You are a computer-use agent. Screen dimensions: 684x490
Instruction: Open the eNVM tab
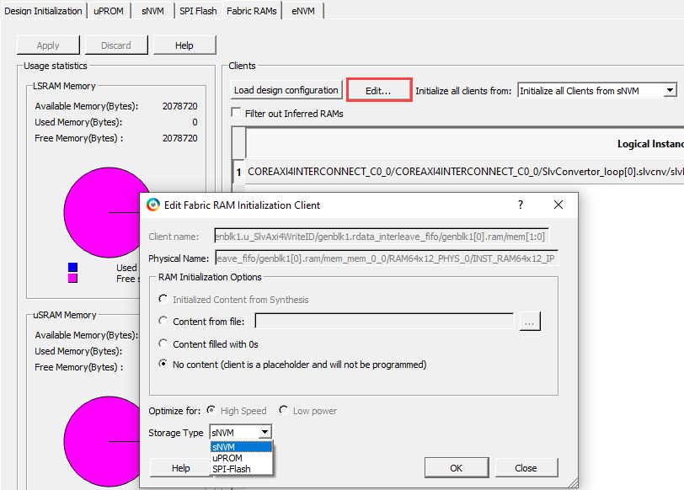(304, 11)
